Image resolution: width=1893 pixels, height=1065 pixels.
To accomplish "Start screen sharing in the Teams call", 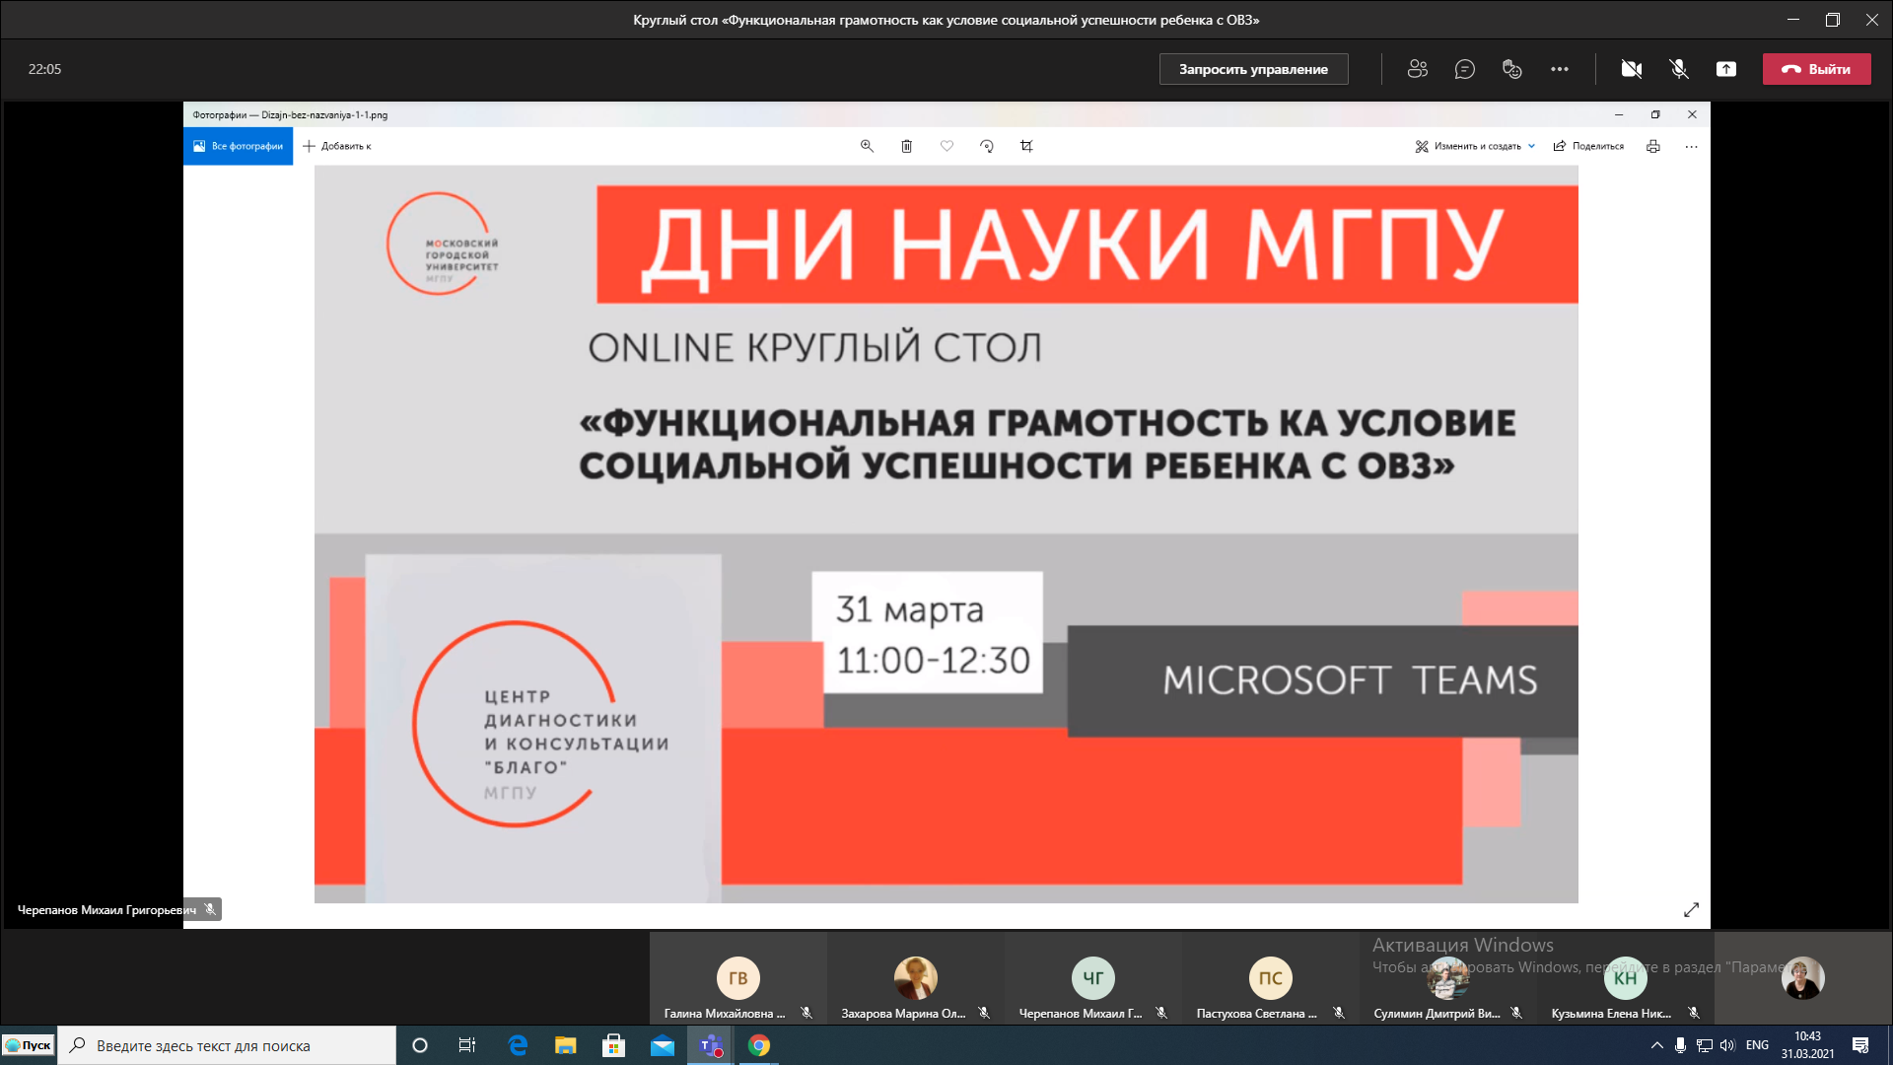I will (x=1725, y=69).
